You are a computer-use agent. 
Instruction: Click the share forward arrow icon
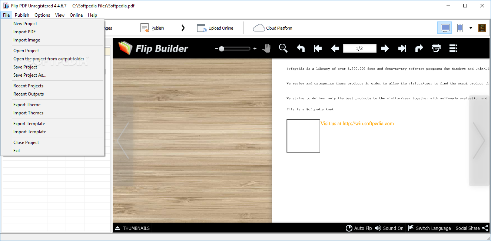coord(419,48)
